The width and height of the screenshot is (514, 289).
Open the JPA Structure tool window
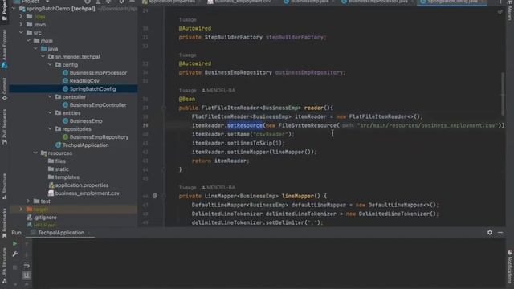pos(4,266)
